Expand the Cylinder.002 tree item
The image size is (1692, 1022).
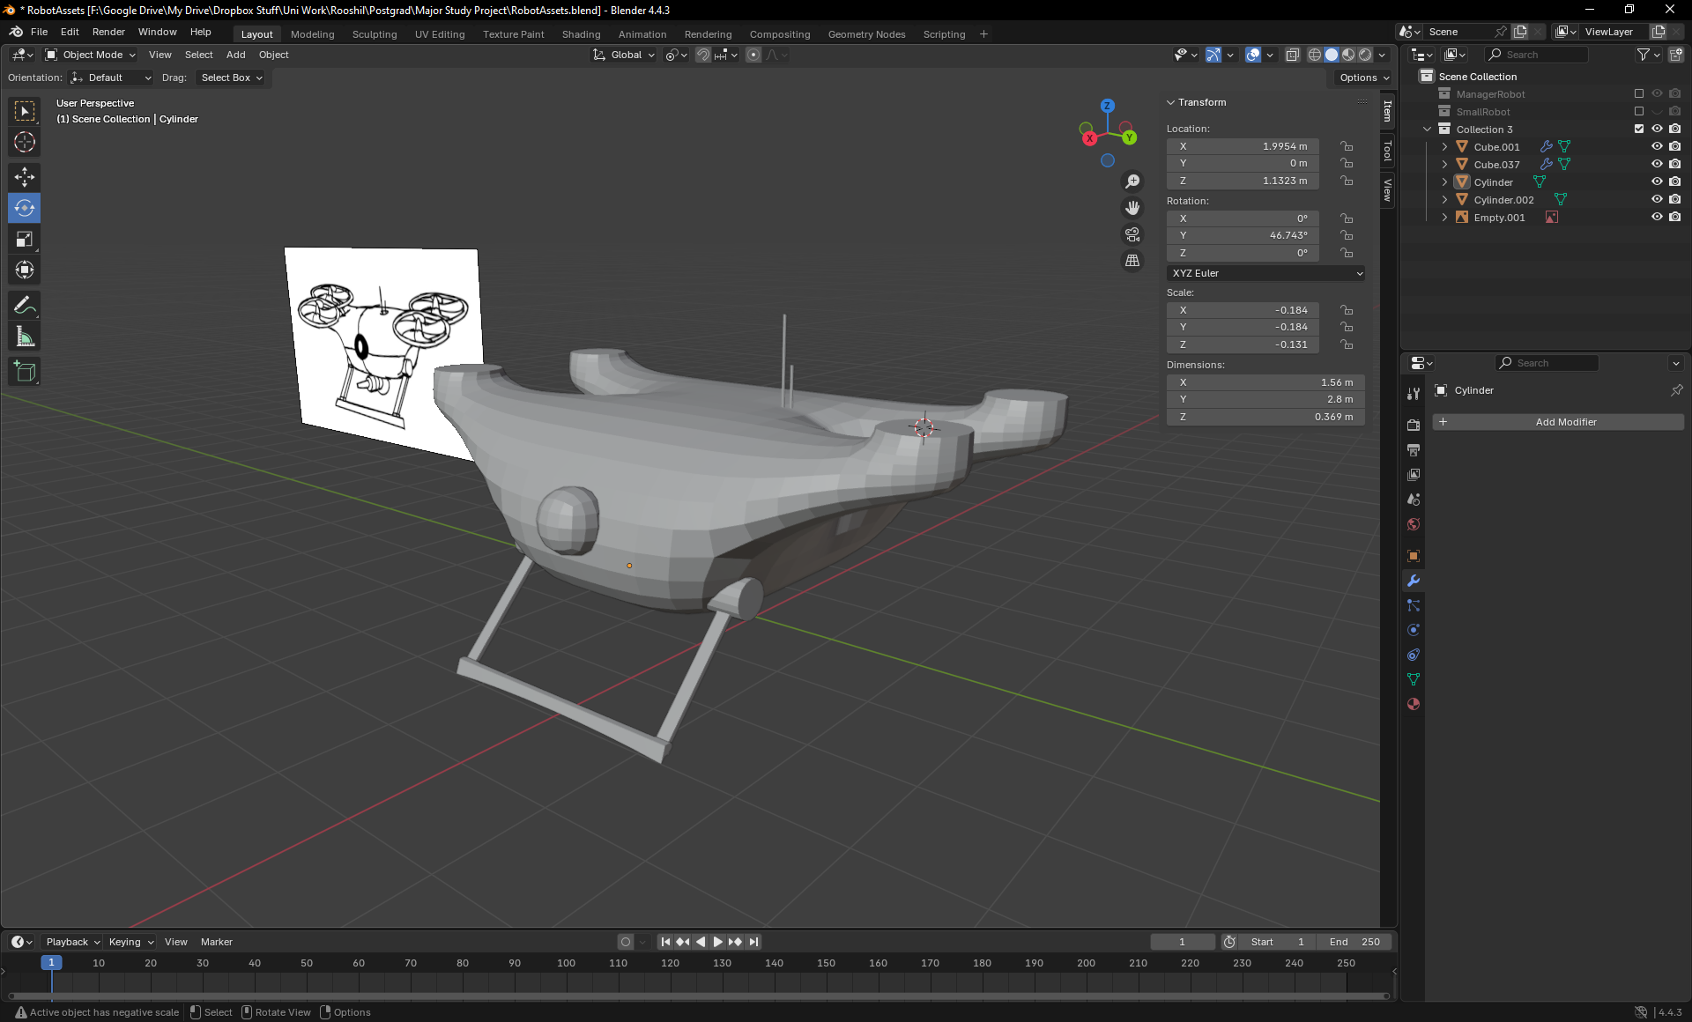(1444, 200)
